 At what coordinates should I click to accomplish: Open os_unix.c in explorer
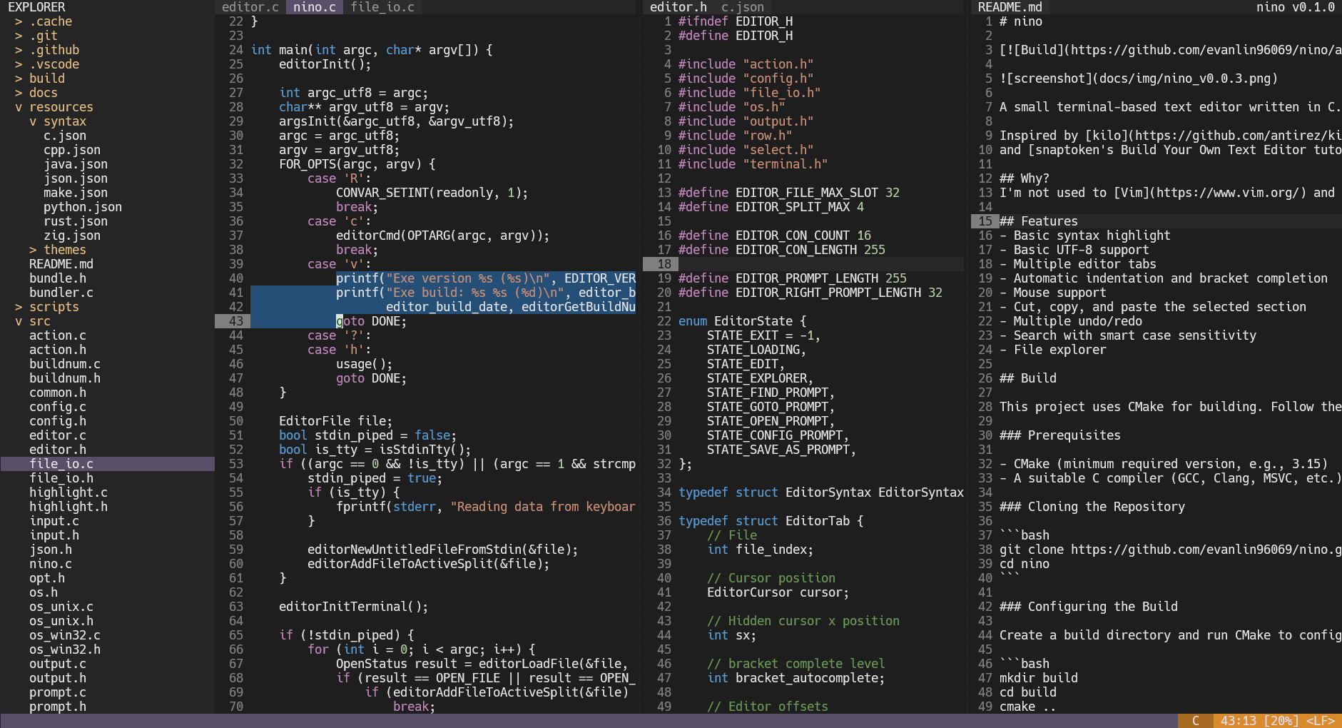click(61, 607)
